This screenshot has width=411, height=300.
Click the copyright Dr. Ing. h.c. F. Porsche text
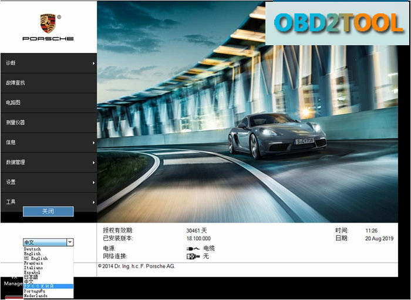tap(136, 266)
